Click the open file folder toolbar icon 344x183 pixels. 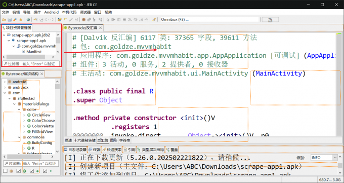[4, 20]
